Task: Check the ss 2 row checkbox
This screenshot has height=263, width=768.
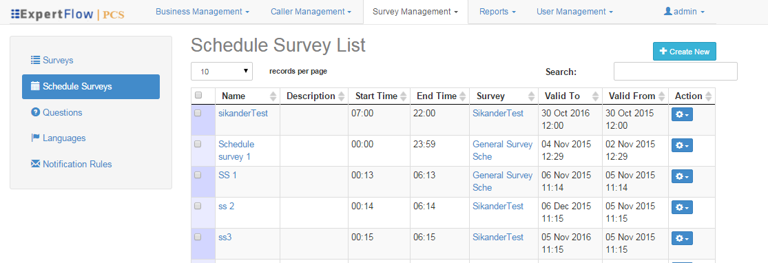Action: tap(198, 206)
